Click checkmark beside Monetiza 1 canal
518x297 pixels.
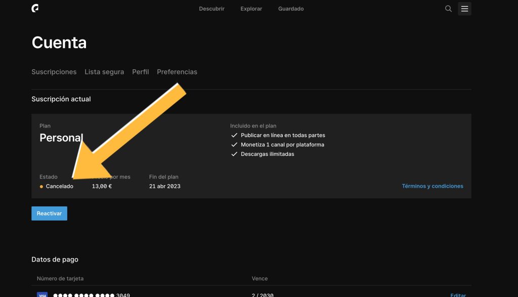tap(234, 145)
